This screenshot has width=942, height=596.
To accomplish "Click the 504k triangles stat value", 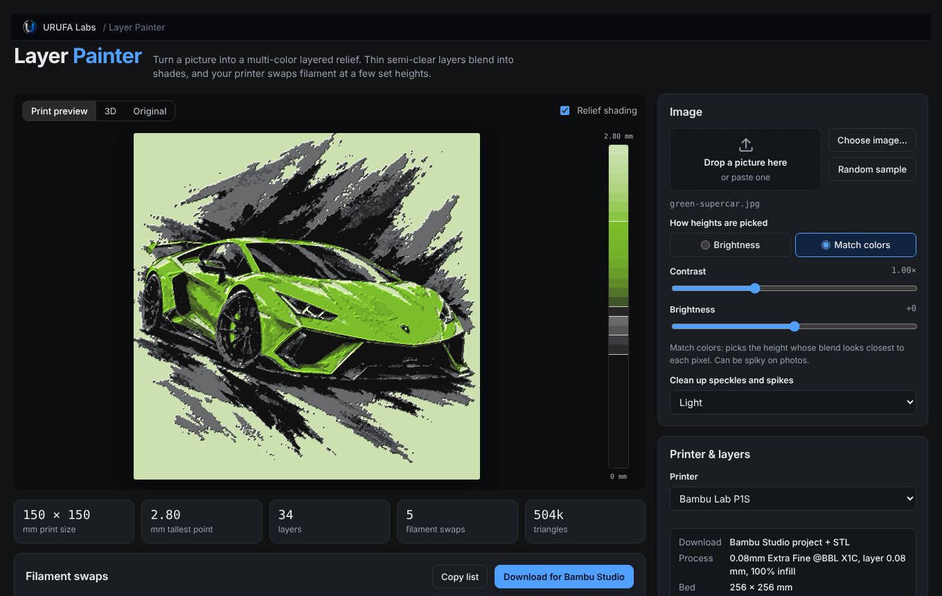I will 549,515.
